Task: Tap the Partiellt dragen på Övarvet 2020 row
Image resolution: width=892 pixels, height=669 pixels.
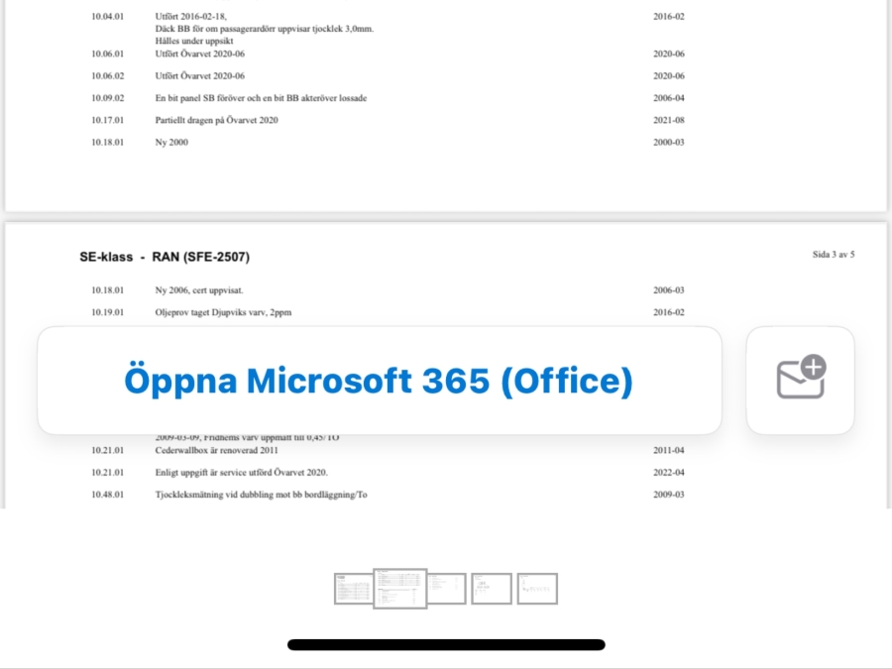Action: (x=216, y=120)
